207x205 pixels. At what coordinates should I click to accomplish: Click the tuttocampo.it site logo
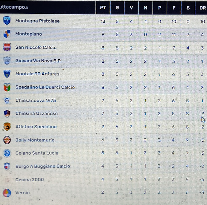point(14,7)
